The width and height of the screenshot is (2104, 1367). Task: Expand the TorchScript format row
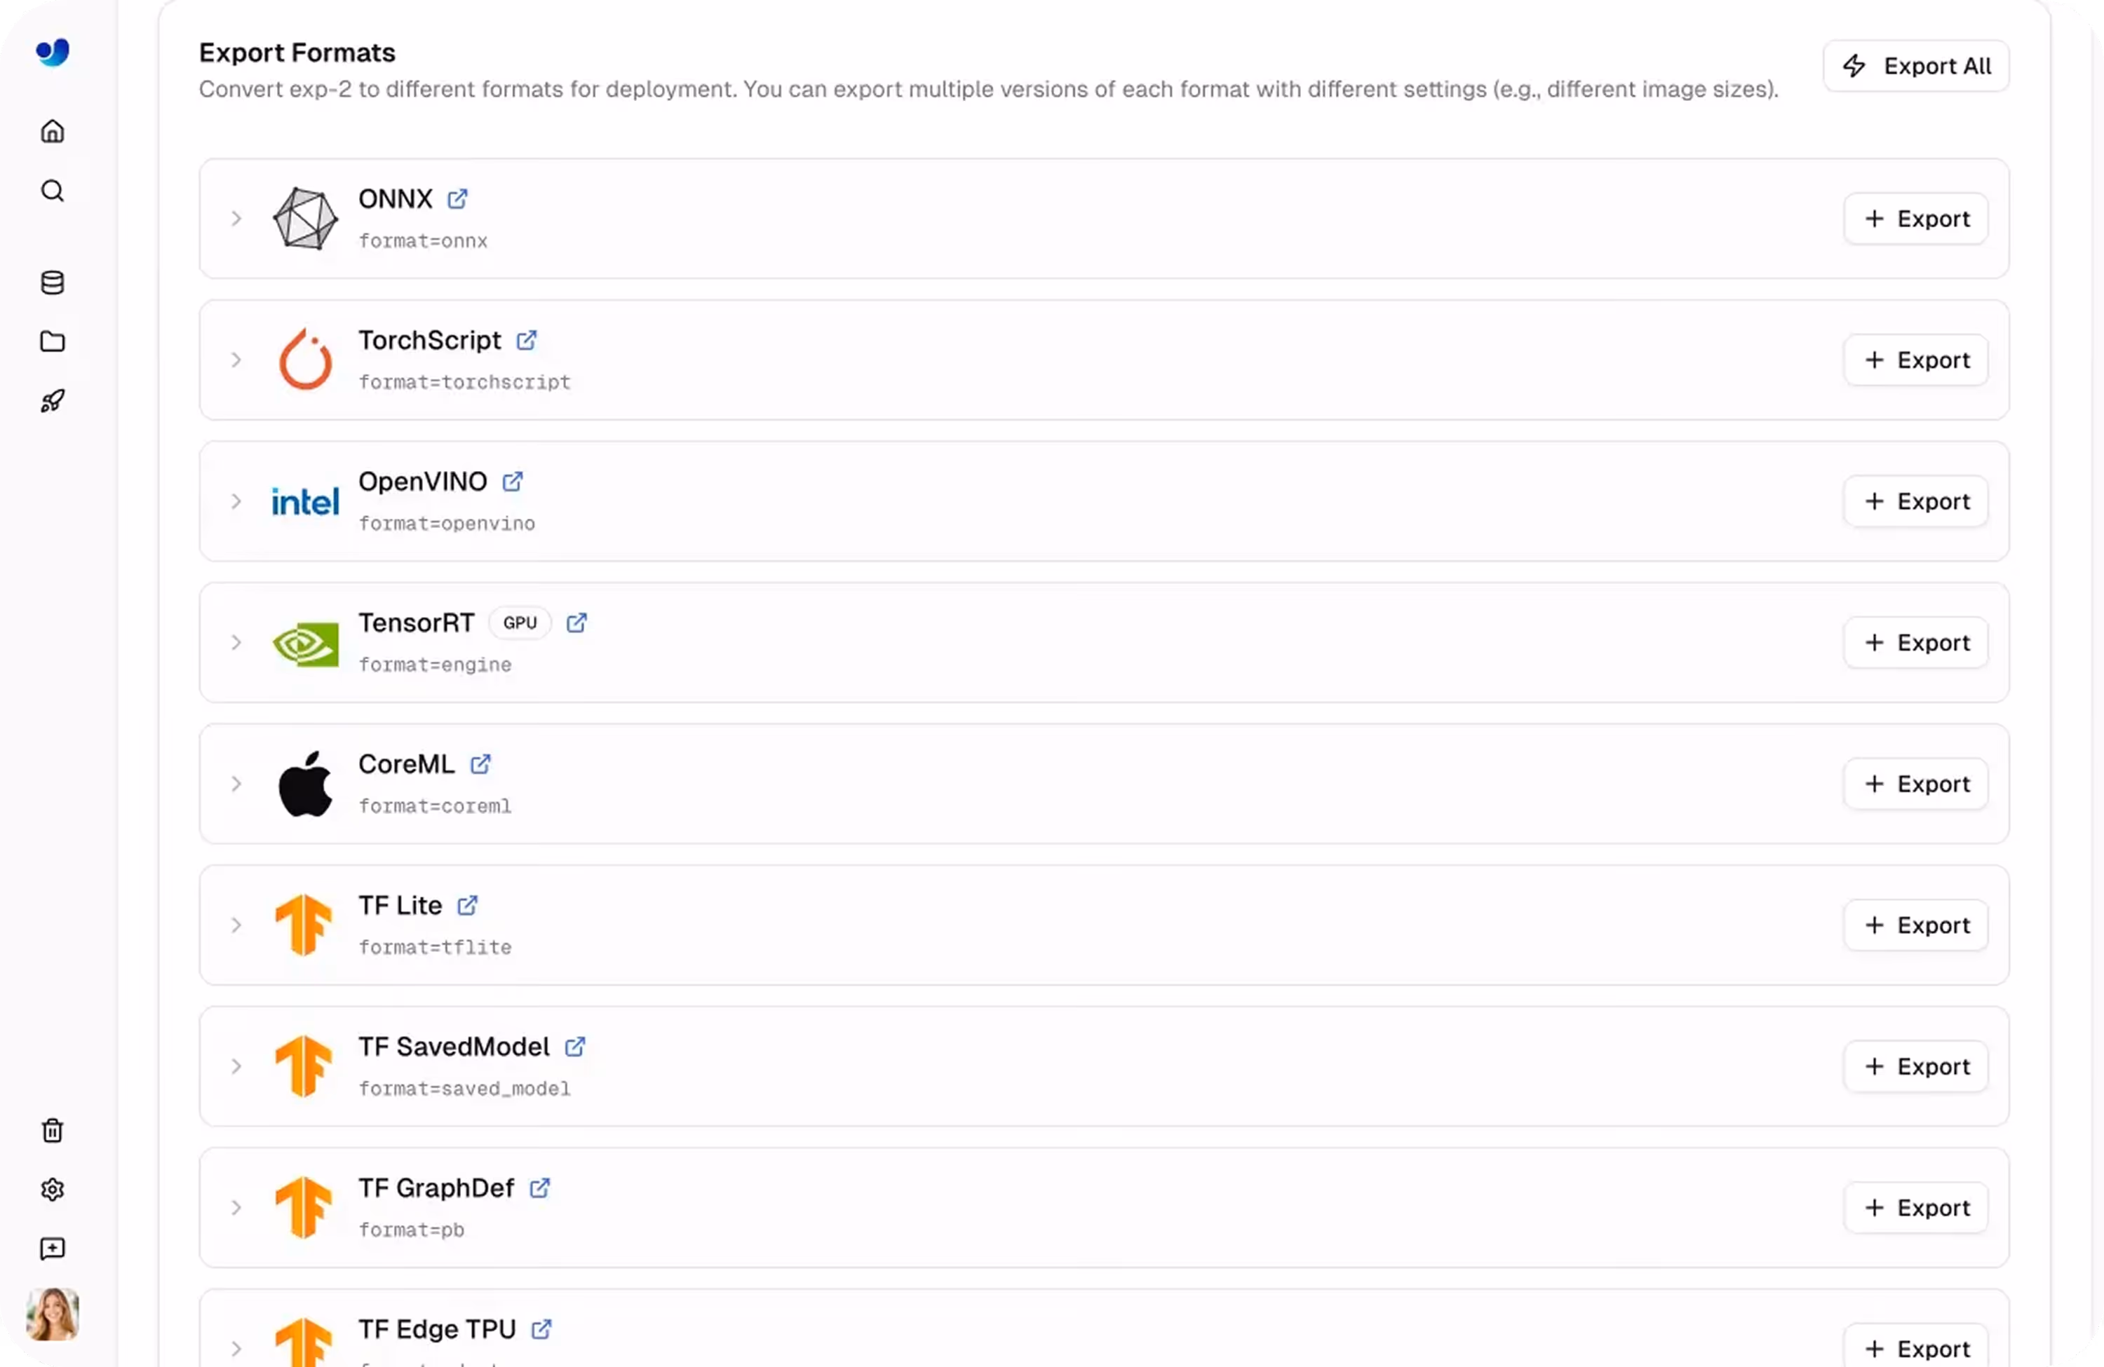236,360
